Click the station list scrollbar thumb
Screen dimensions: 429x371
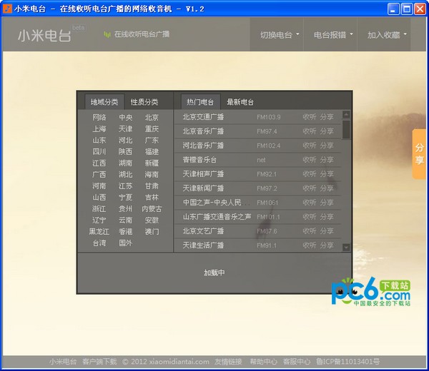click(346, 129)
